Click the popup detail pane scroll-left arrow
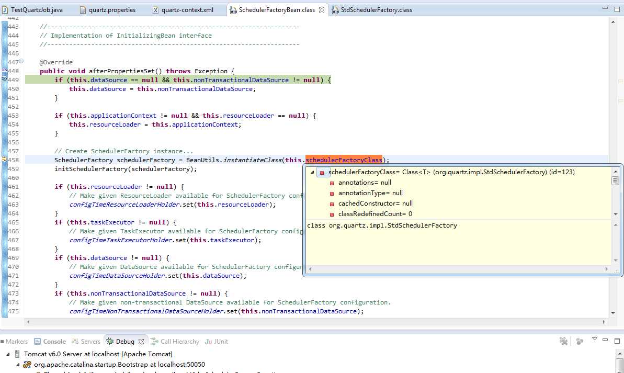This screenshot has height=373, width=624. click(310, 269)
